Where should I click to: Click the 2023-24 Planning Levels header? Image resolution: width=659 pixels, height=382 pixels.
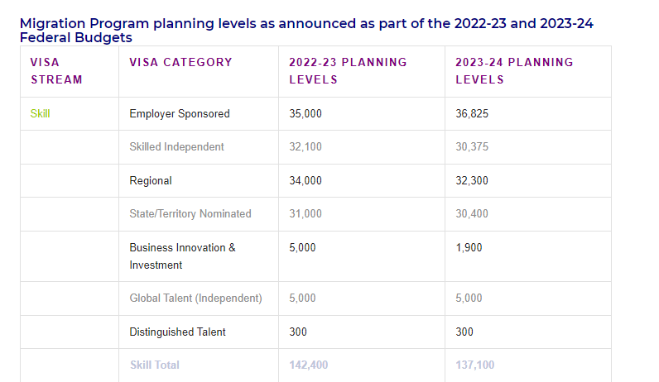click(514, 71)
